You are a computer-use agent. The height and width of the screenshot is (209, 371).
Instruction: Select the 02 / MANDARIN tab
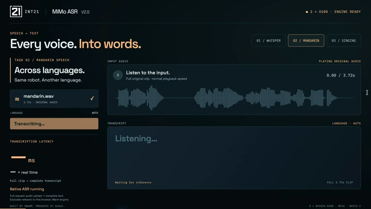[306, 41]
